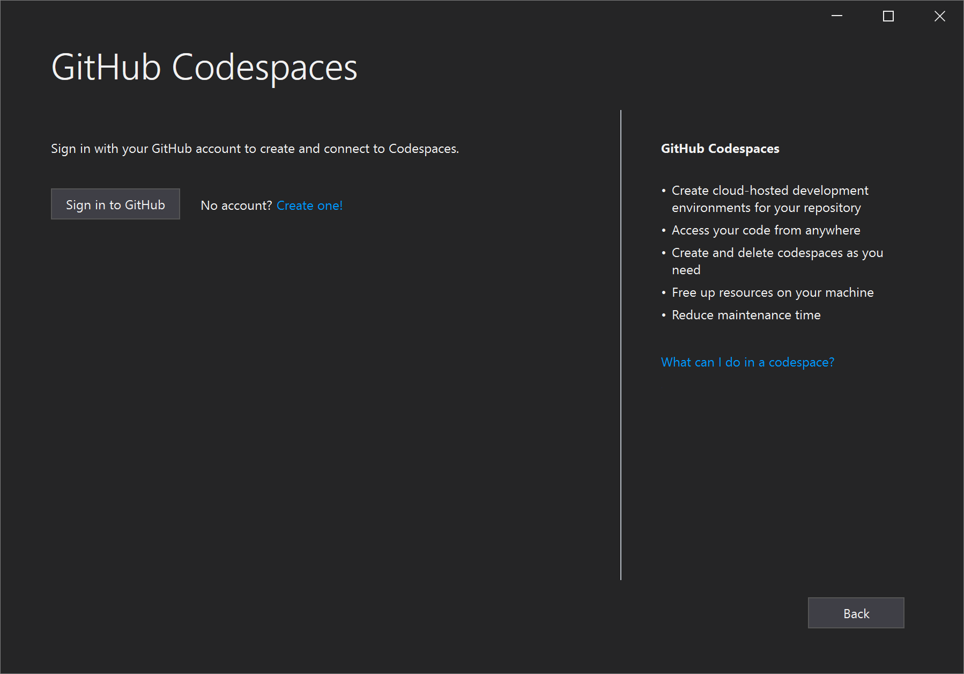Click the create and delete codespaces bullet
The image size is (964, 674).
[777, 261]
